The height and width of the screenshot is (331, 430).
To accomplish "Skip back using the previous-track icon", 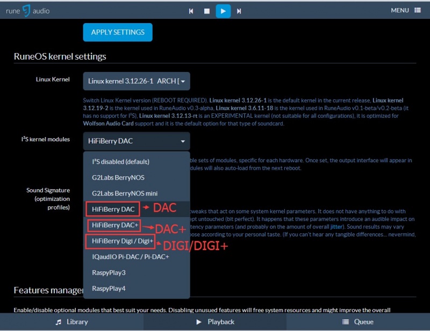I will click(191, 11).
